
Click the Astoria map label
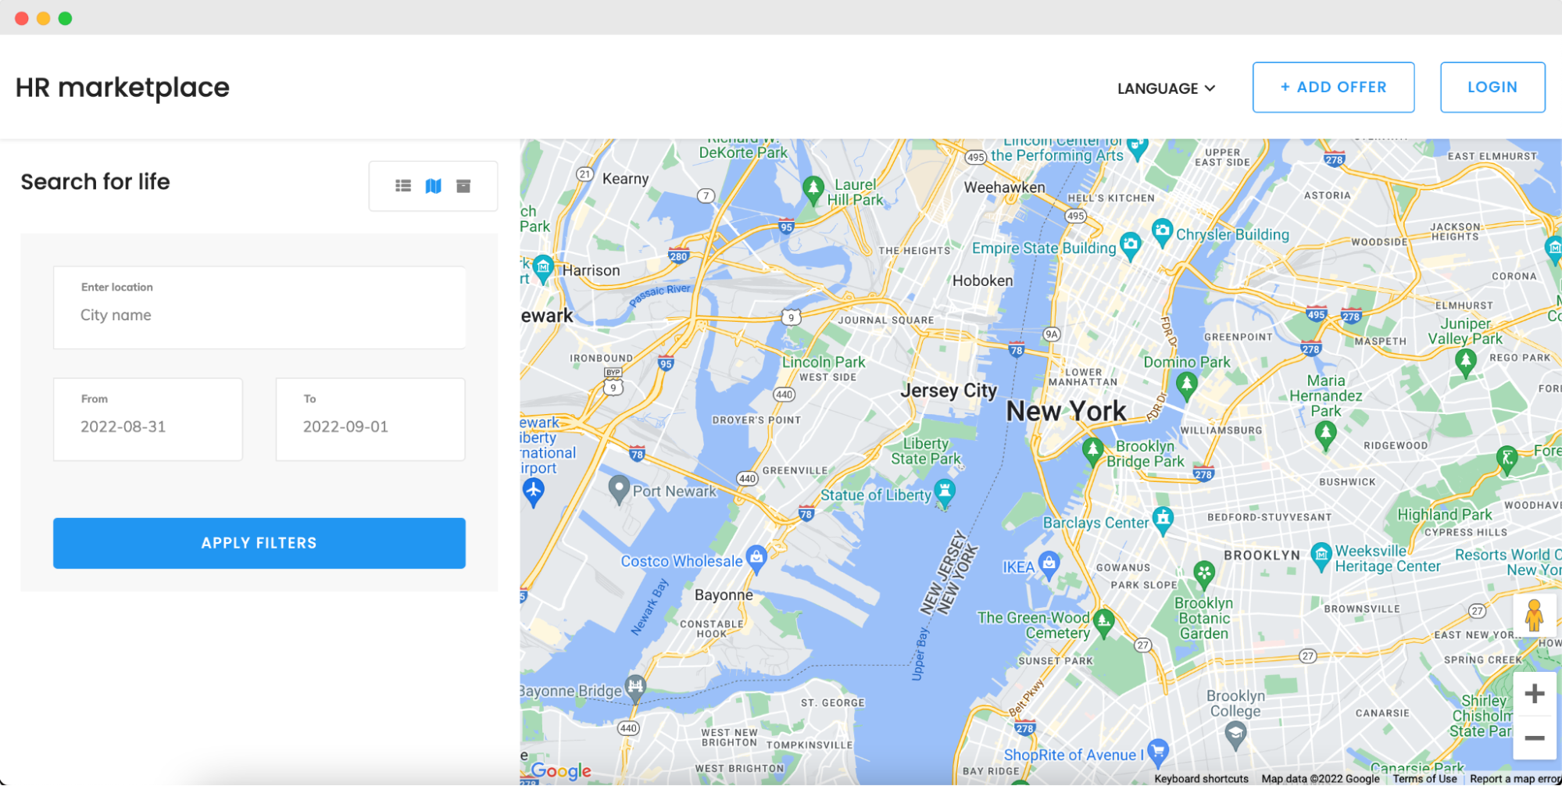(1327, 195)
